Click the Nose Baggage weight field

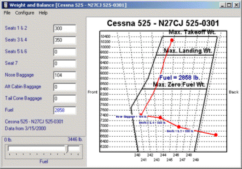click(65, 75)
